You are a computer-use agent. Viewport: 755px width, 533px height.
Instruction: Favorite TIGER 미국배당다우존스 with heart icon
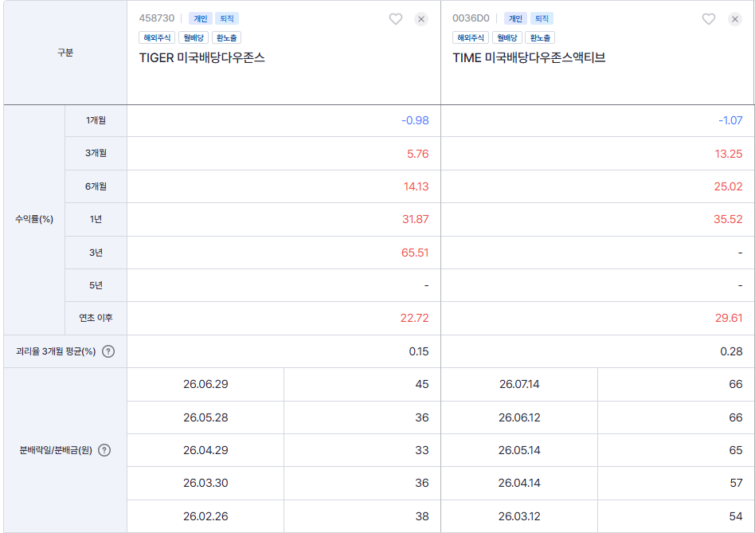pyautogui.click(x=395, y=19)
